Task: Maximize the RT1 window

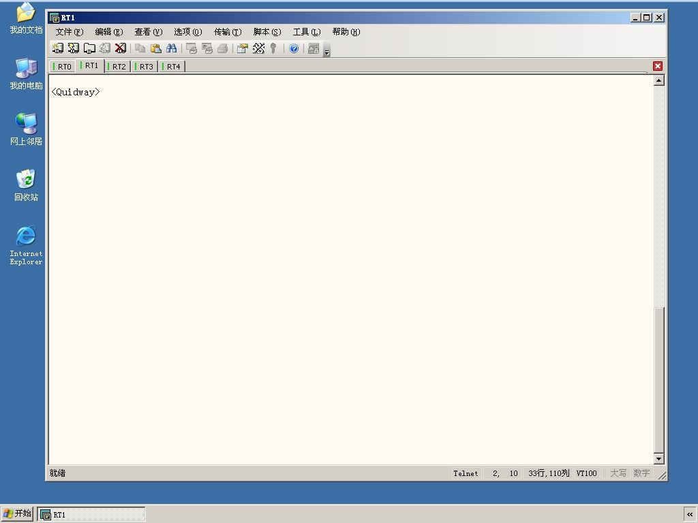Action: point(647,17)
